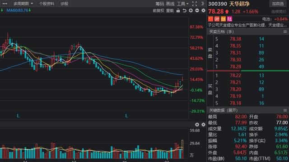The height and width of the screenshot is (162, 289).
Task: Click the sell-buy ratio red-green bar
Action: (248, 71)
